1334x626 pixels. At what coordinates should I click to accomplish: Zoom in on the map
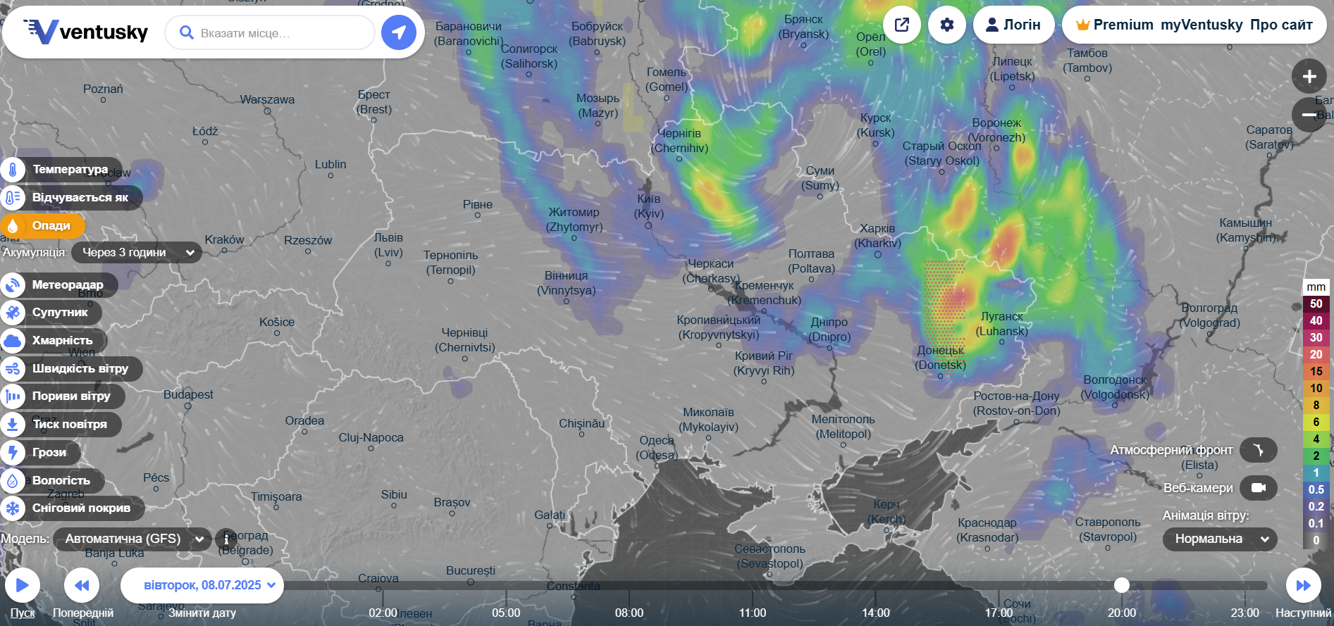point(1309,76)
